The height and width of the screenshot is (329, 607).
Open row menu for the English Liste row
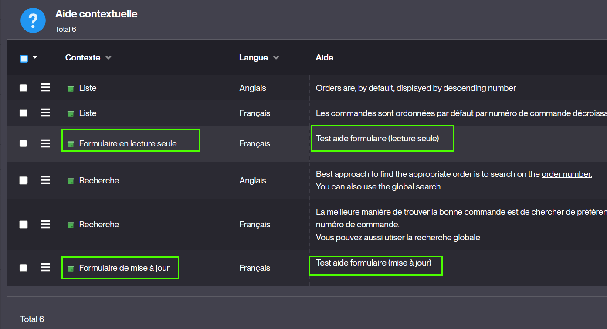[45, 88]
